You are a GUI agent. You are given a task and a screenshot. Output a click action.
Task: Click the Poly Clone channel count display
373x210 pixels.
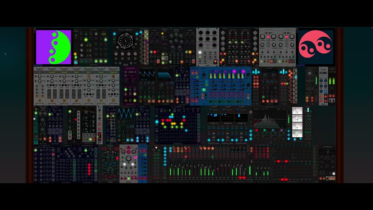pos(76,35)
